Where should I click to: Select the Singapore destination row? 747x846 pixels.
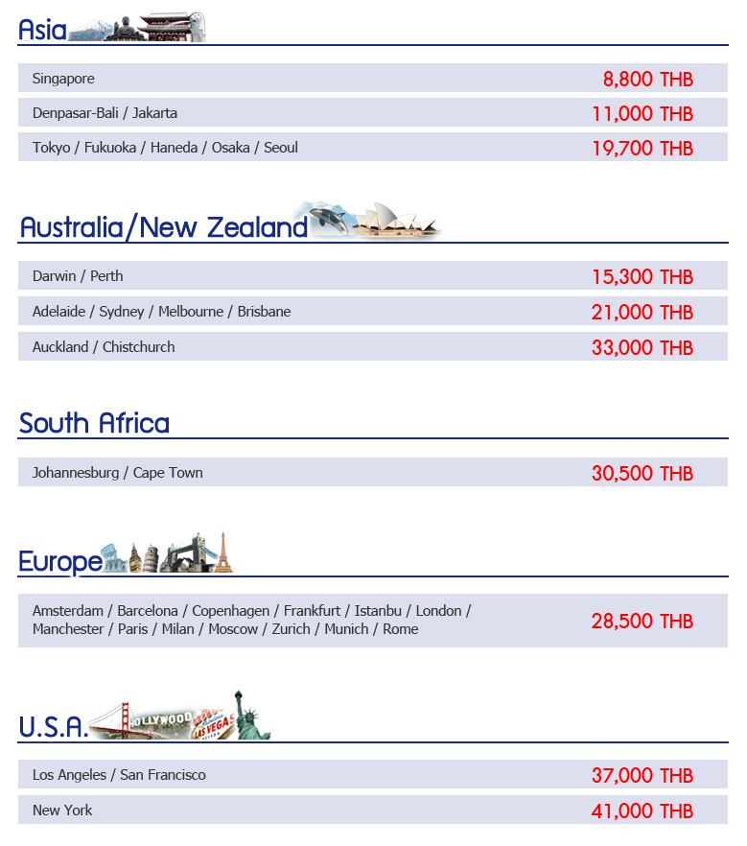[372, 79]
